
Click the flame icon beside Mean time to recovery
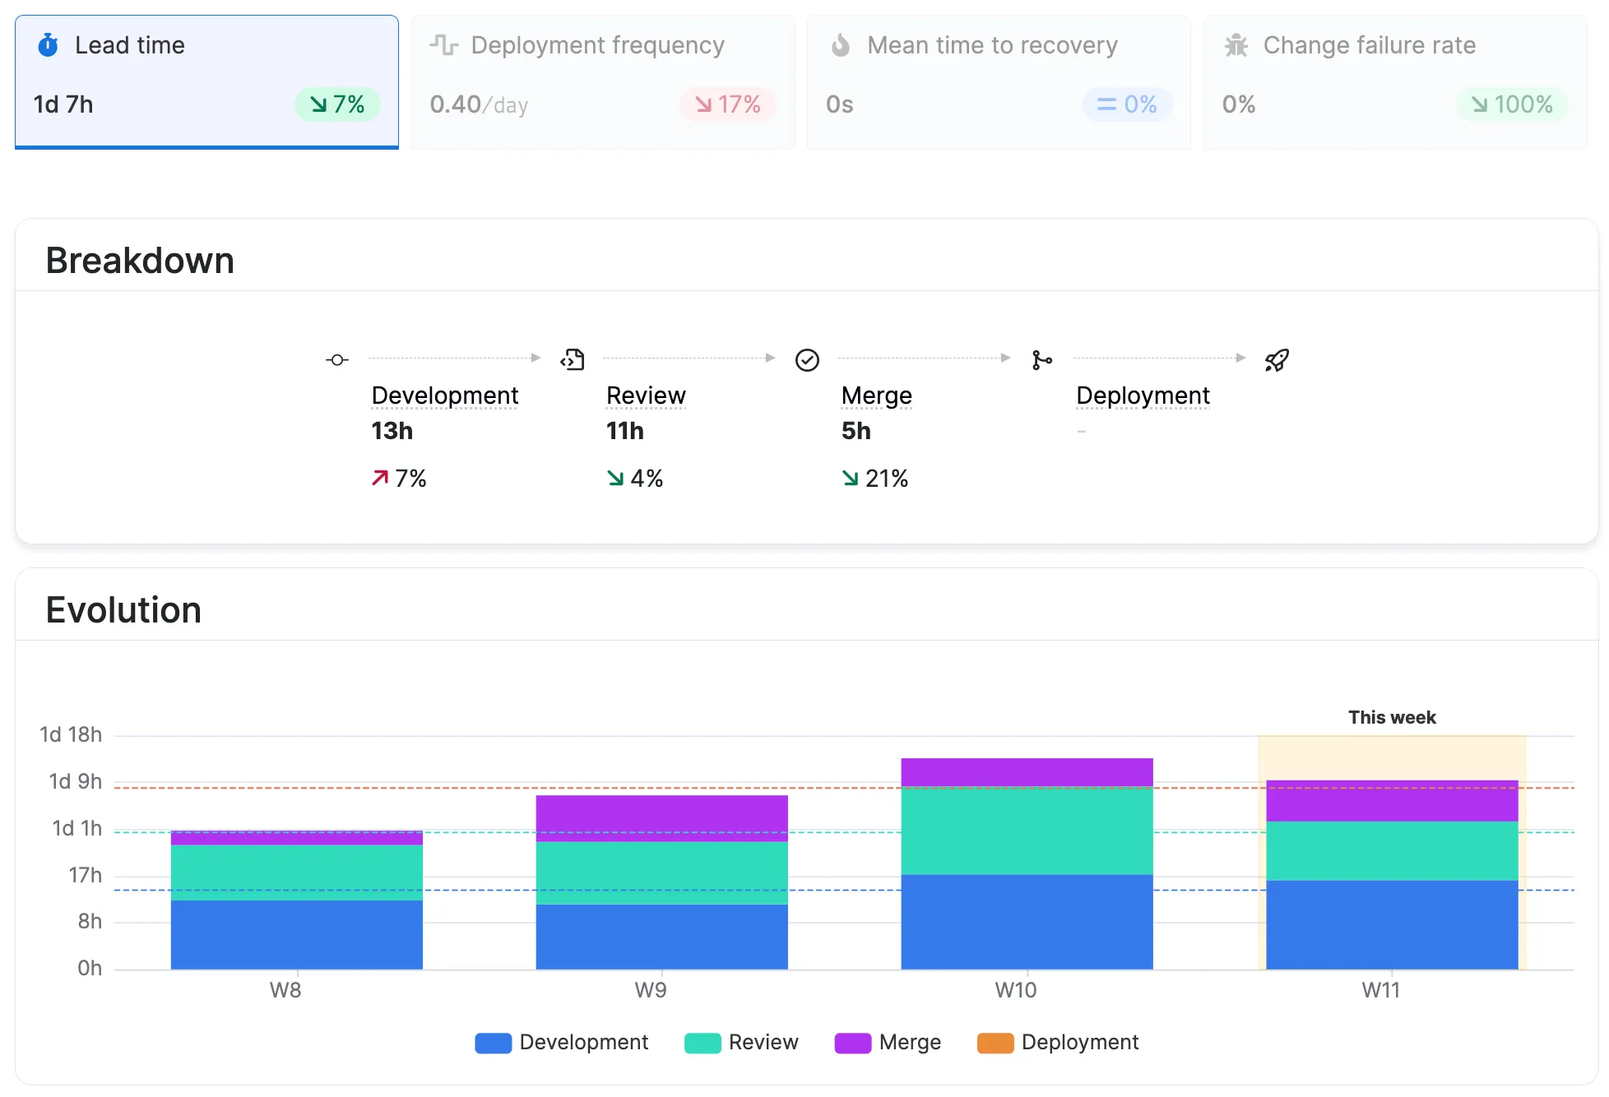click(x=841, y=44)
